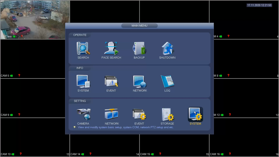Open Face Search in the Operate section

pos(111,48)
